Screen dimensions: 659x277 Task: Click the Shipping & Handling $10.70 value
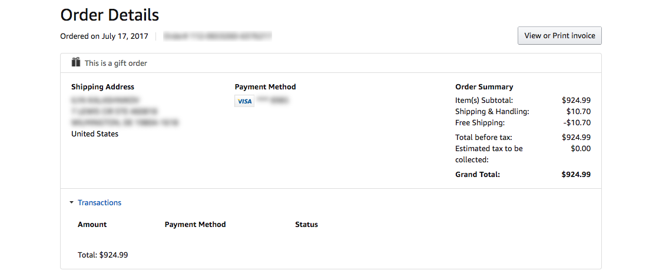(578, 112)
